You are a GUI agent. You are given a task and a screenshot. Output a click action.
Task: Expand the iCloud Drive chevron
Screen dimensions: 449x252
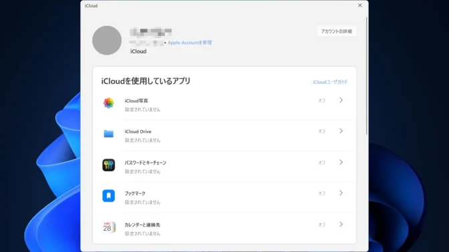(341, 131)
